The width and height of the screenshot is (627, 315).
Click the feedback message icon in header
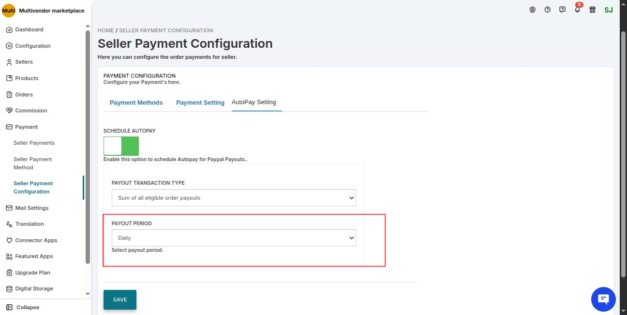(x=562, y=10)
